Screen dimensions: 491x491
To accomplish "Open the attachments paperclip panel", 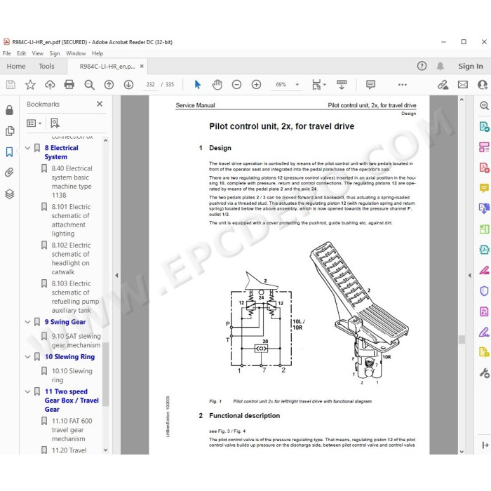I will pos(9,173).
